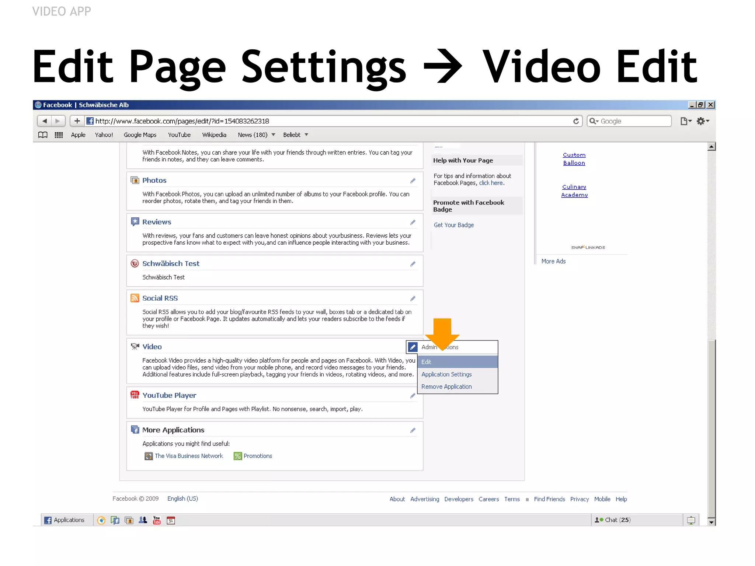Screen dimensions: 755x566
Task: Click the pencil edit icon for Reviews
Action: point(413,222)
